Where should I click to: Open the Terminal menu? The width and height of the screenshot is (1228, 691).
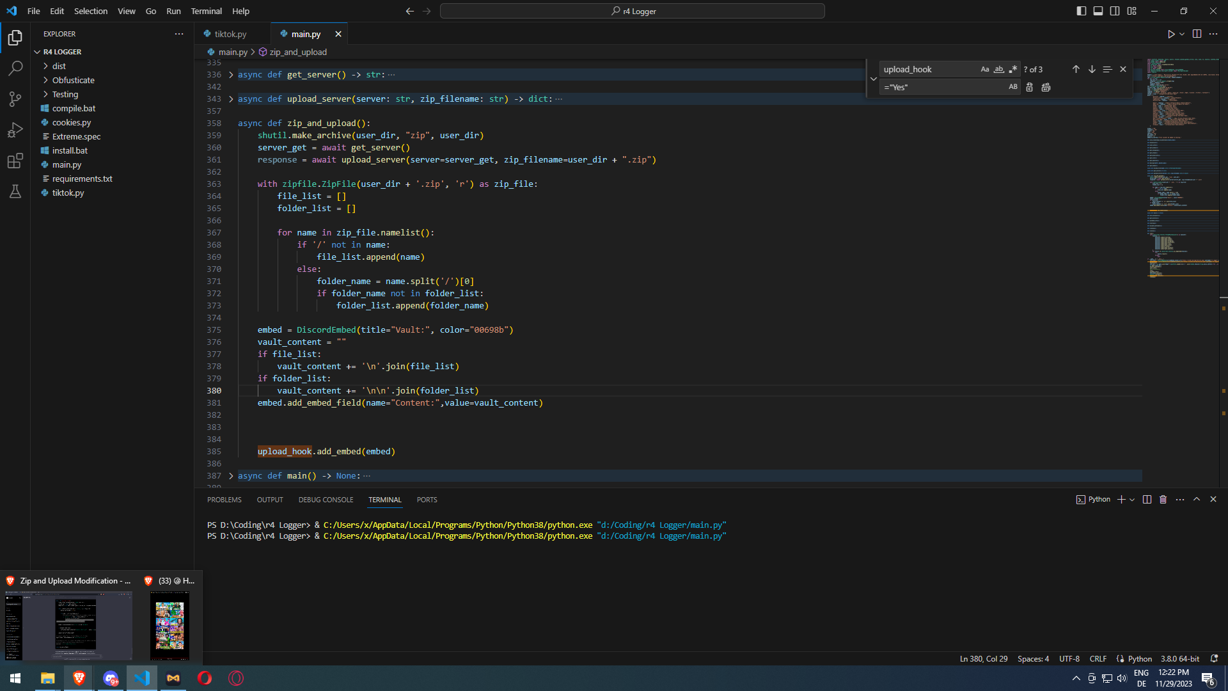(206, 11)
